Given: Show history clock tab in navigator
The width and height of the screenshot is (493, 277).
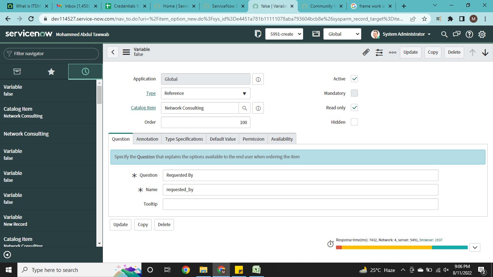Looking at the screenshot, I should pos(85,71).
